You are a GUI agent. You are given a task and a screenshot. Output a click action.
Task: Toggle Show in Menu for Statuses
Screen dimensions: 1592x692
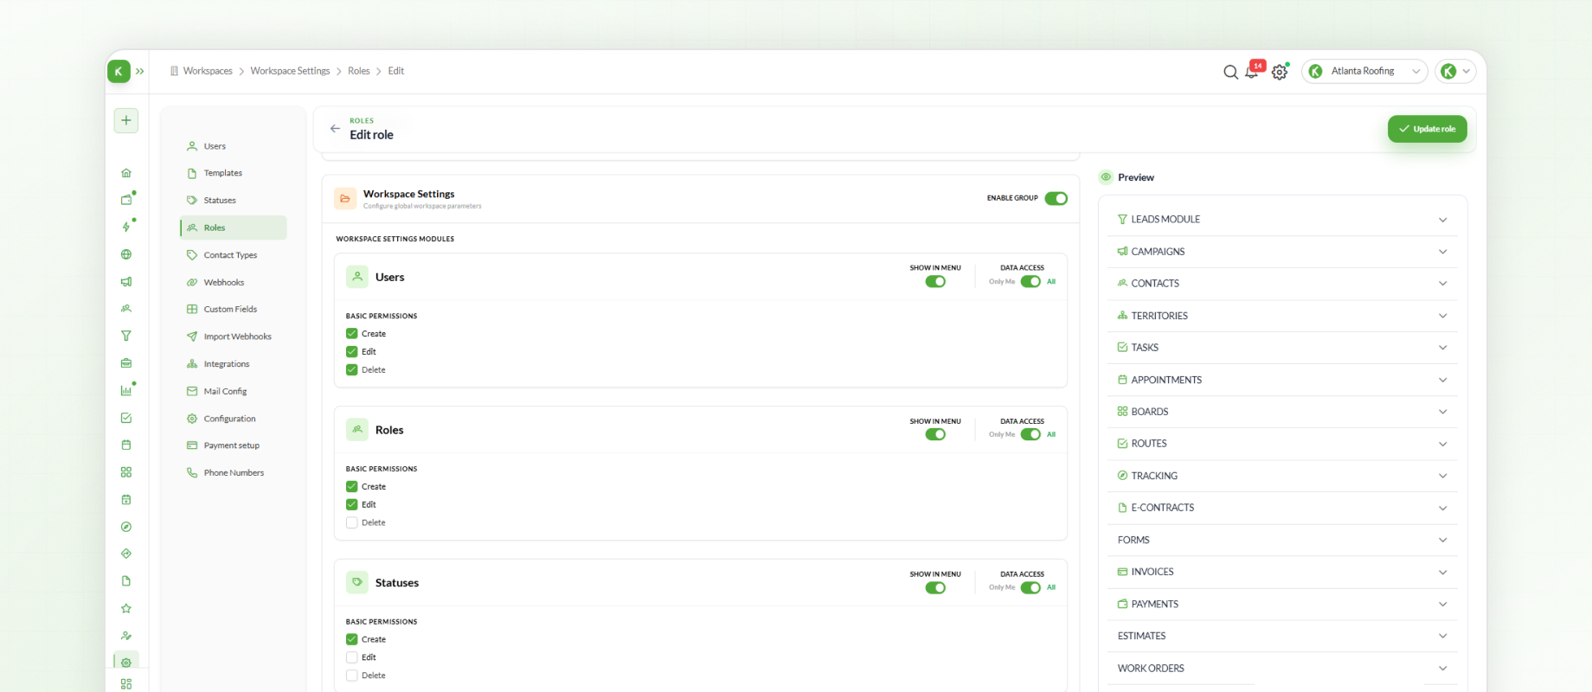(935, 587)
